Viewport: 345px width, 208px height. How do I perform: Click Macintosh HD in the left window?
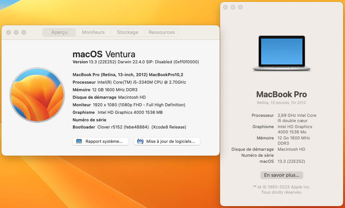(x=132, y=97)
